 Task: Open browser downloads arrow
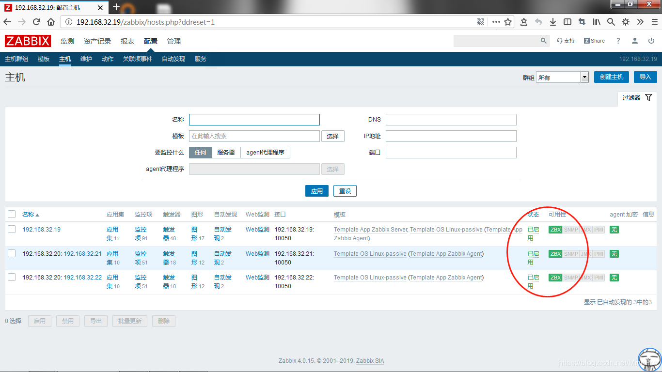click(x=553, y=22)
